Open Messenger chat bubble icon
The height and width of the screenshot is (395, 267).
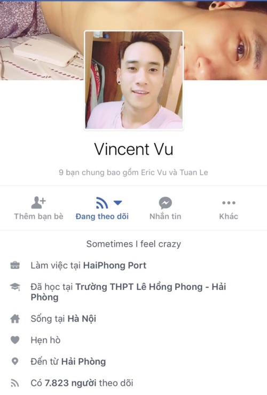pyautogui.click(x=166, y=203)
